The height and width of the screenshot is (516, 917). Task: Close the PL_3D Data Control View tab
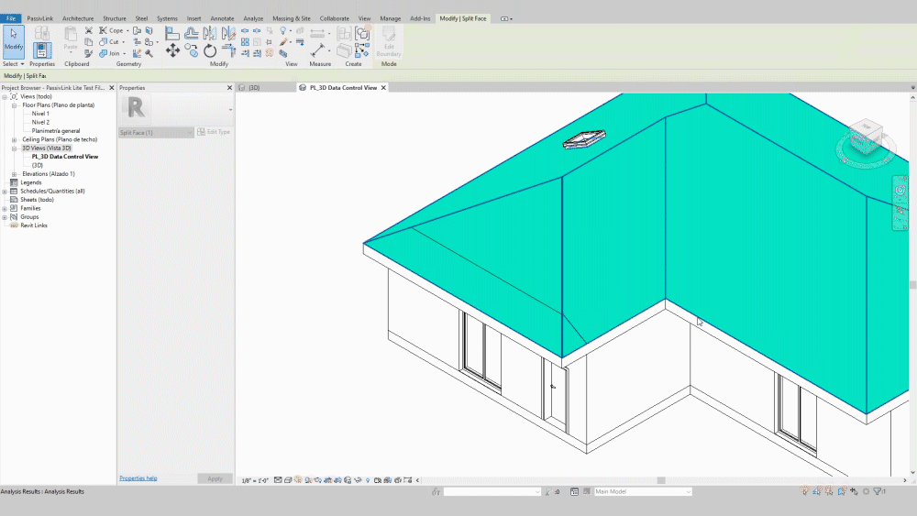pyautogui.click(x=383, y=88)
